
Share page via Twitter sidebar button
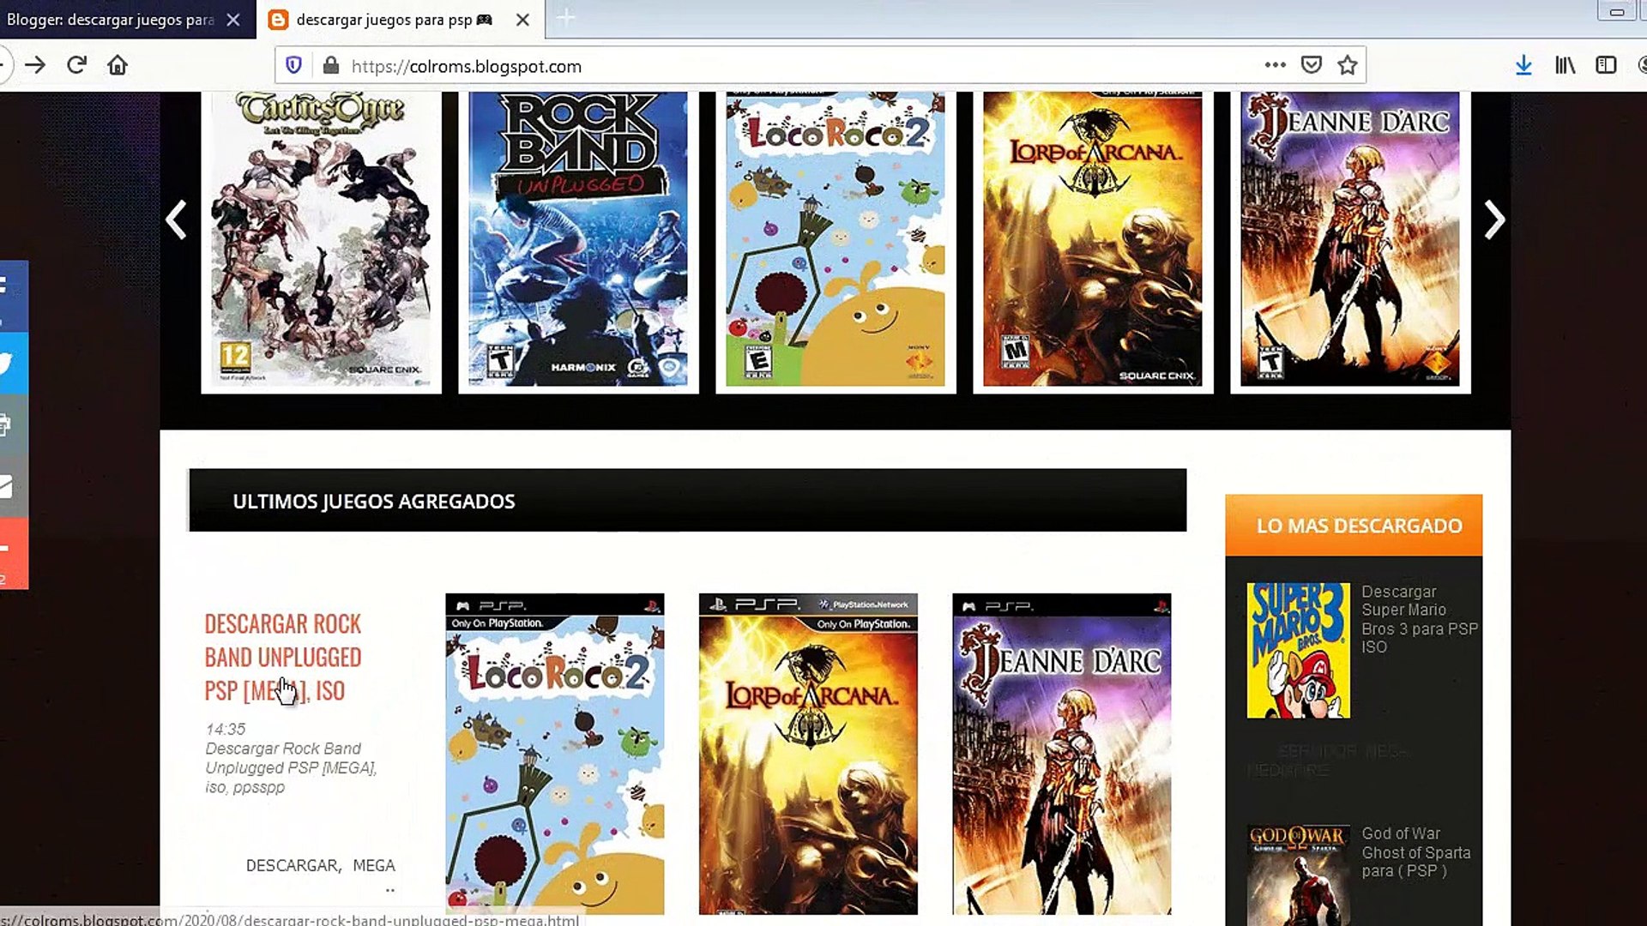point(12,364)
